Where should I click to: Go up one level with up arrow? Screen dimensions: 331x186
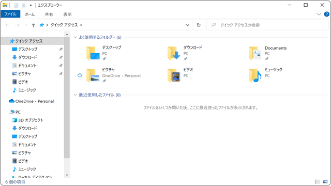33,25
